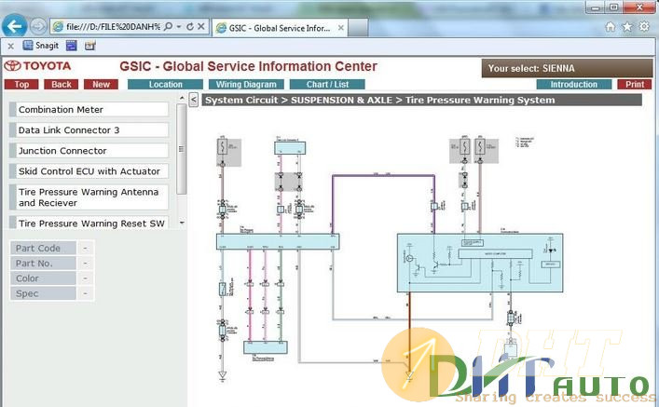Image resolution: width=659 pixels, height=407 pixels.
Task: Collapse the side panel with < arrow
Action: pyautogui.click(x=193, y=100)
